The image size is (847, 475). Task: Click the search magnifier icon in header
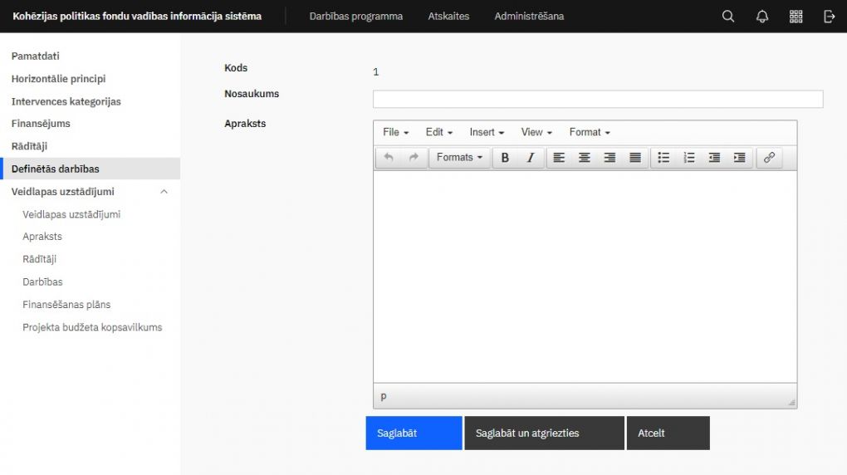[x=728, y=17]
